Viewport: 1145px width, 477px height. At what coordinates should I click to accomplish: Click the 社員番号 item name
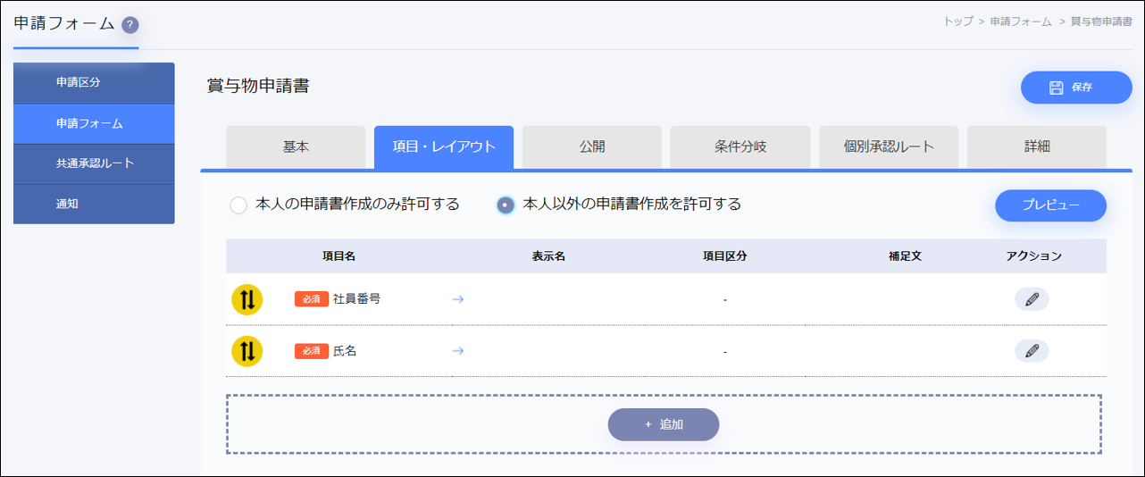356,299
